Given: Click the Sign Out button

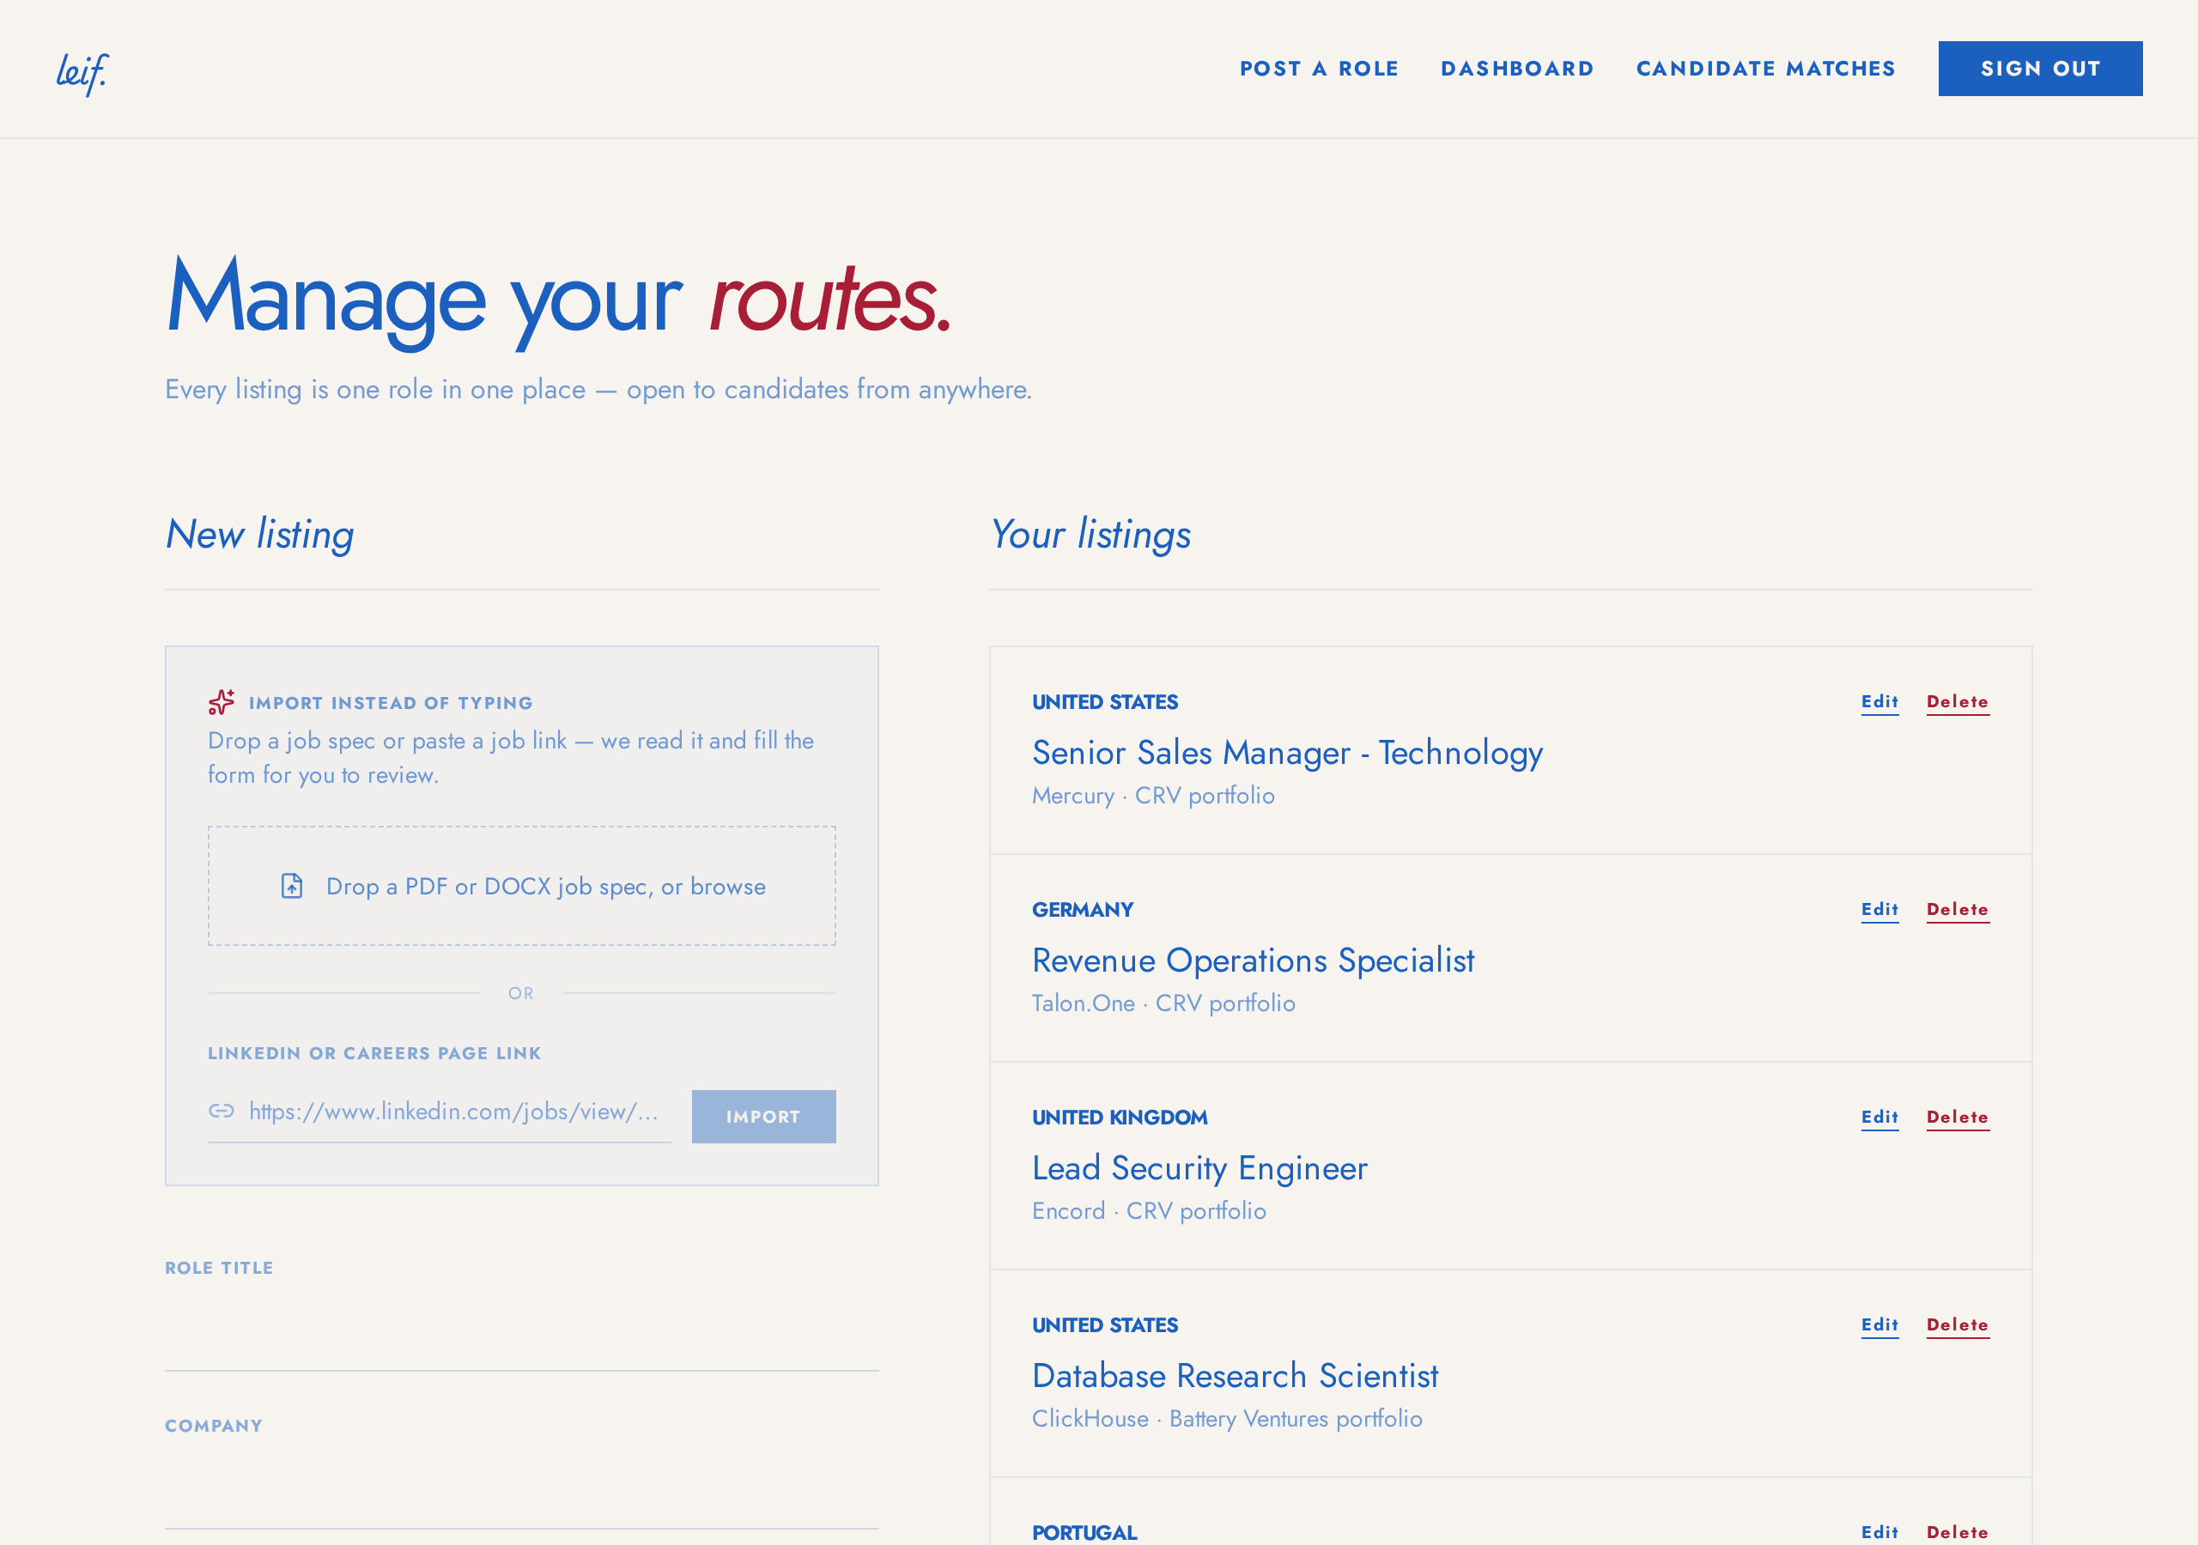Looking at the screenshot, I should pyautogui.click(x=2040, y=69).
